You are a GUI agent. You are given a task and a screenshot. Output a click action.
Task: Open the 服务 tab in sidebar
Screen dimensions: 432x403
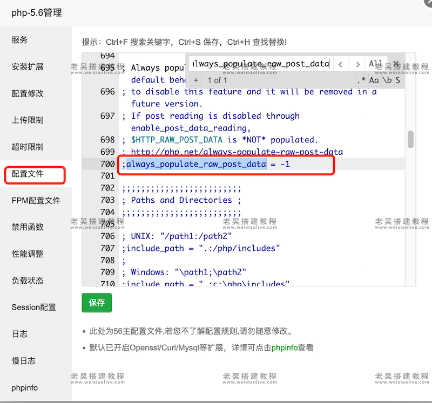coord(19,40)
